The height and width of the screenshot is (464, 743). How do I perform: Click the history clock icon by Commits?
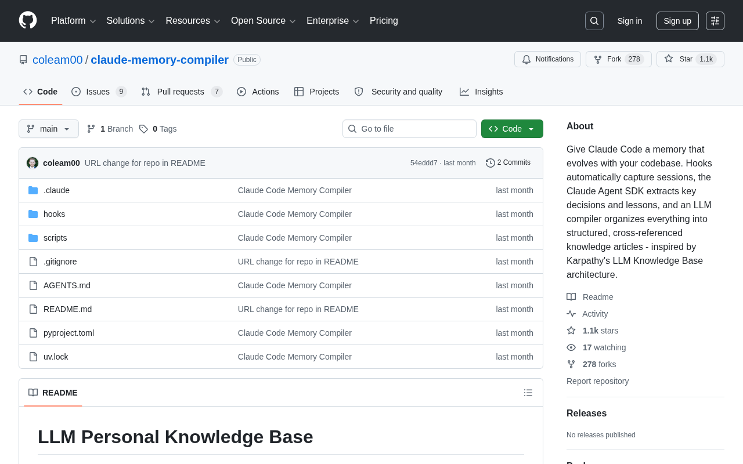490,163
